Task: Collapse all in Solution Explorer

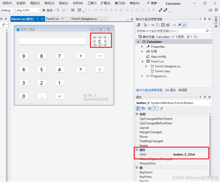Action: tap(163, 25)
